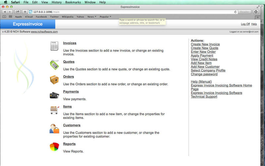Viewport: 265px width, 166px height.
Task: Open the Facebook bookmark
Action: [x=41, y=17]
